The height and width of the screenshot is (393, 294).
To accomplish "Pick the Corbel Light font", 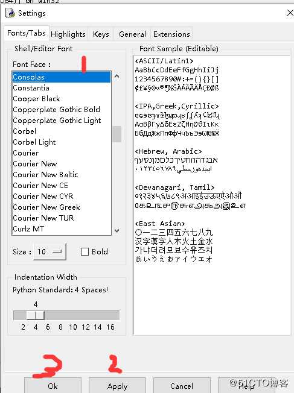I will pos(61,142).
